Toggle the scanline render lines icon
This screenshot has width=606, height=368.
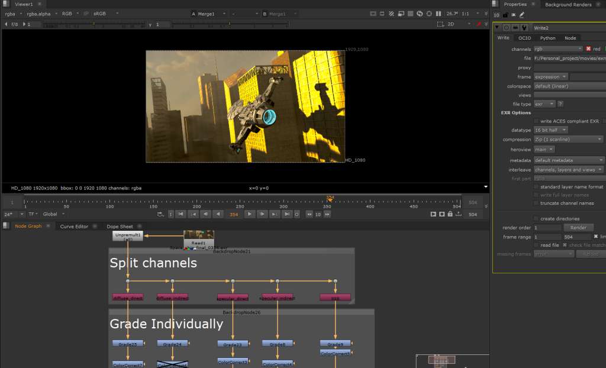(410, 14)
